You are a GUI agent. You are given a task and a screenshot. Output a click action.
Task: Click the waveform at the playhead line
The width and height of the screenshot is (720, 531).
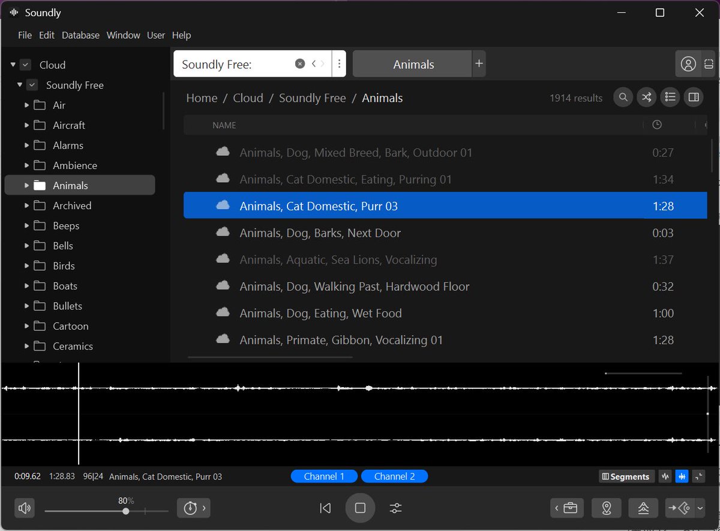coord(79,414)
